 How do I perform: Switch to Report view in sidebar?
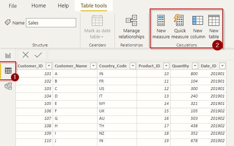click(8, 55)
